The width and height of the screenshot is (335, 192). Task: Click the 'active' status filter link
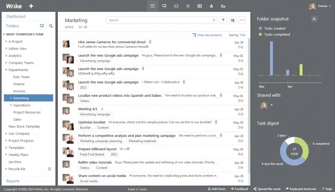pyautogui.click(x=69, y=27)
